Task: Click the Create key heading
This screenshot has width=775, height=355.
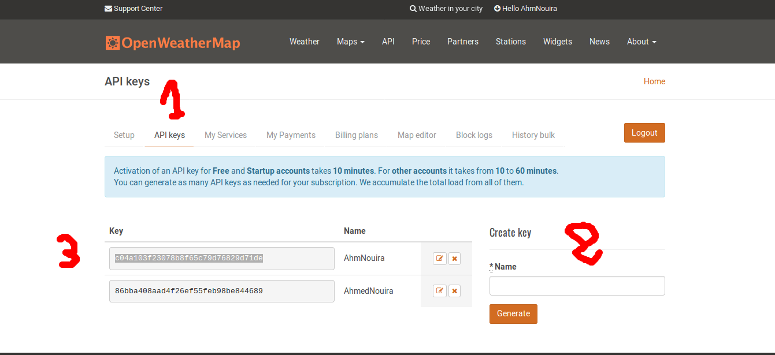Action: (510, 233)
